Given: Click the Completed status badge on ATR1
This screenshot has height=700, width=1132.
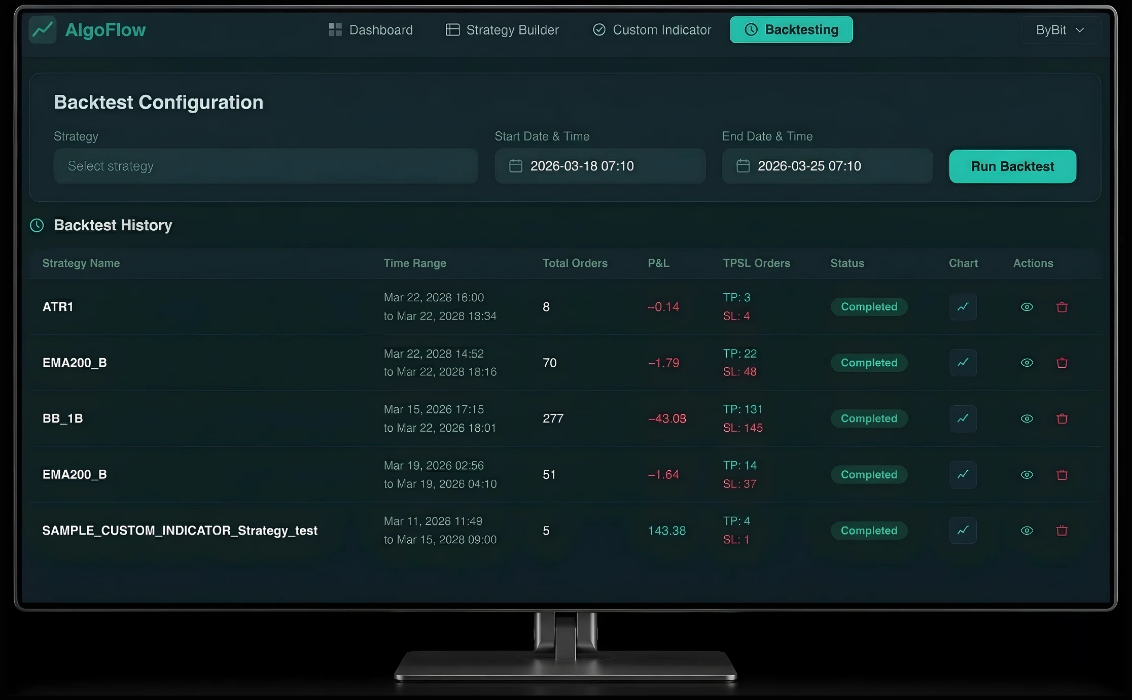Looking at the screenshot, I should (869, 307).
